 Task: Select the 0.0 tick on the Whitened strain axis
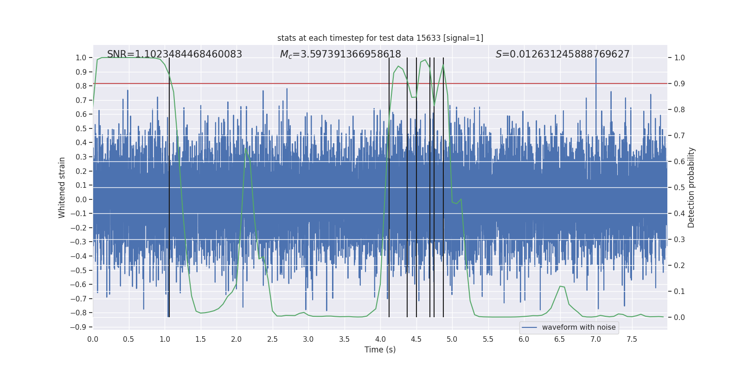[x=81, y=199]
